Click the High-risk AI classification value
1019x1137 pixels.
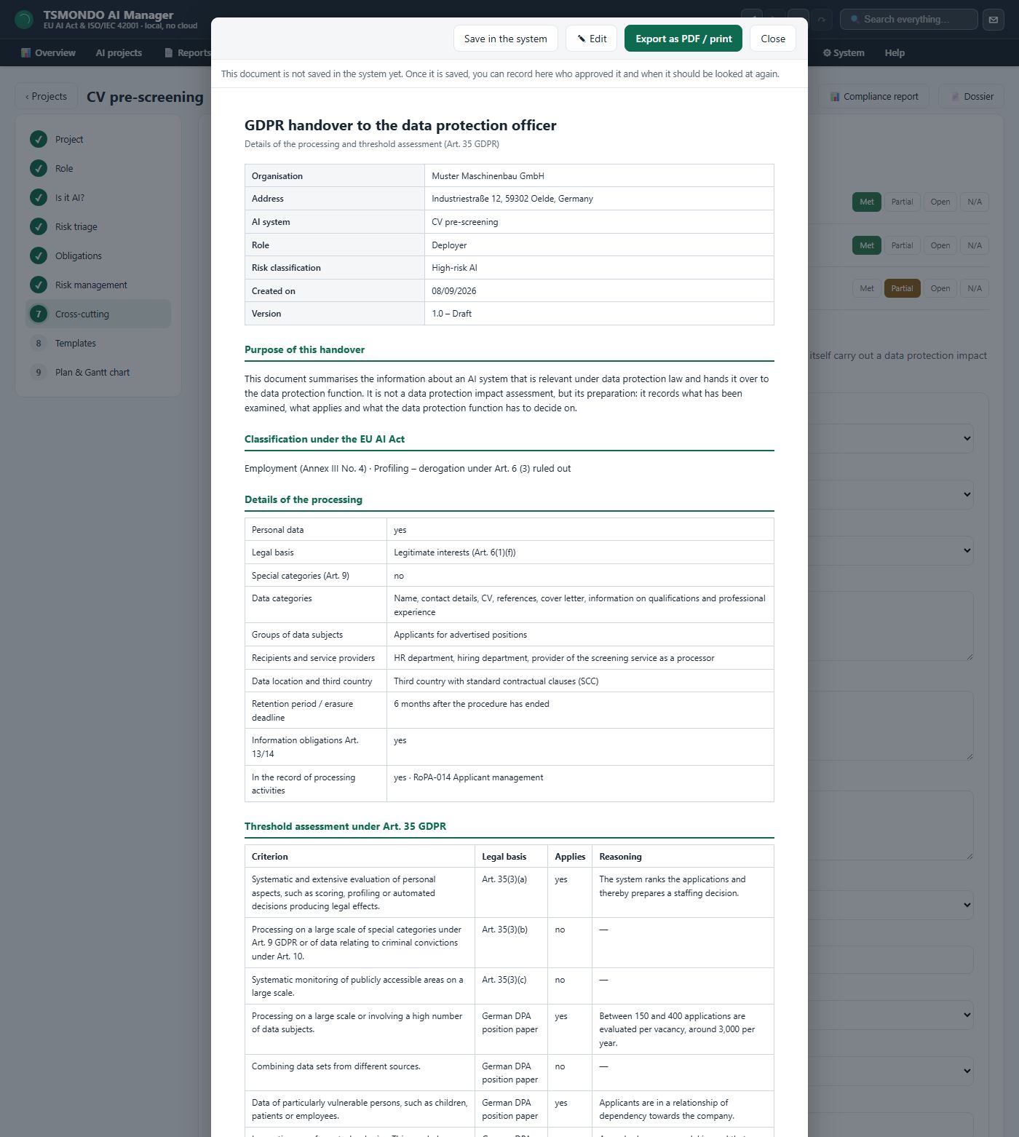point(599,268)
